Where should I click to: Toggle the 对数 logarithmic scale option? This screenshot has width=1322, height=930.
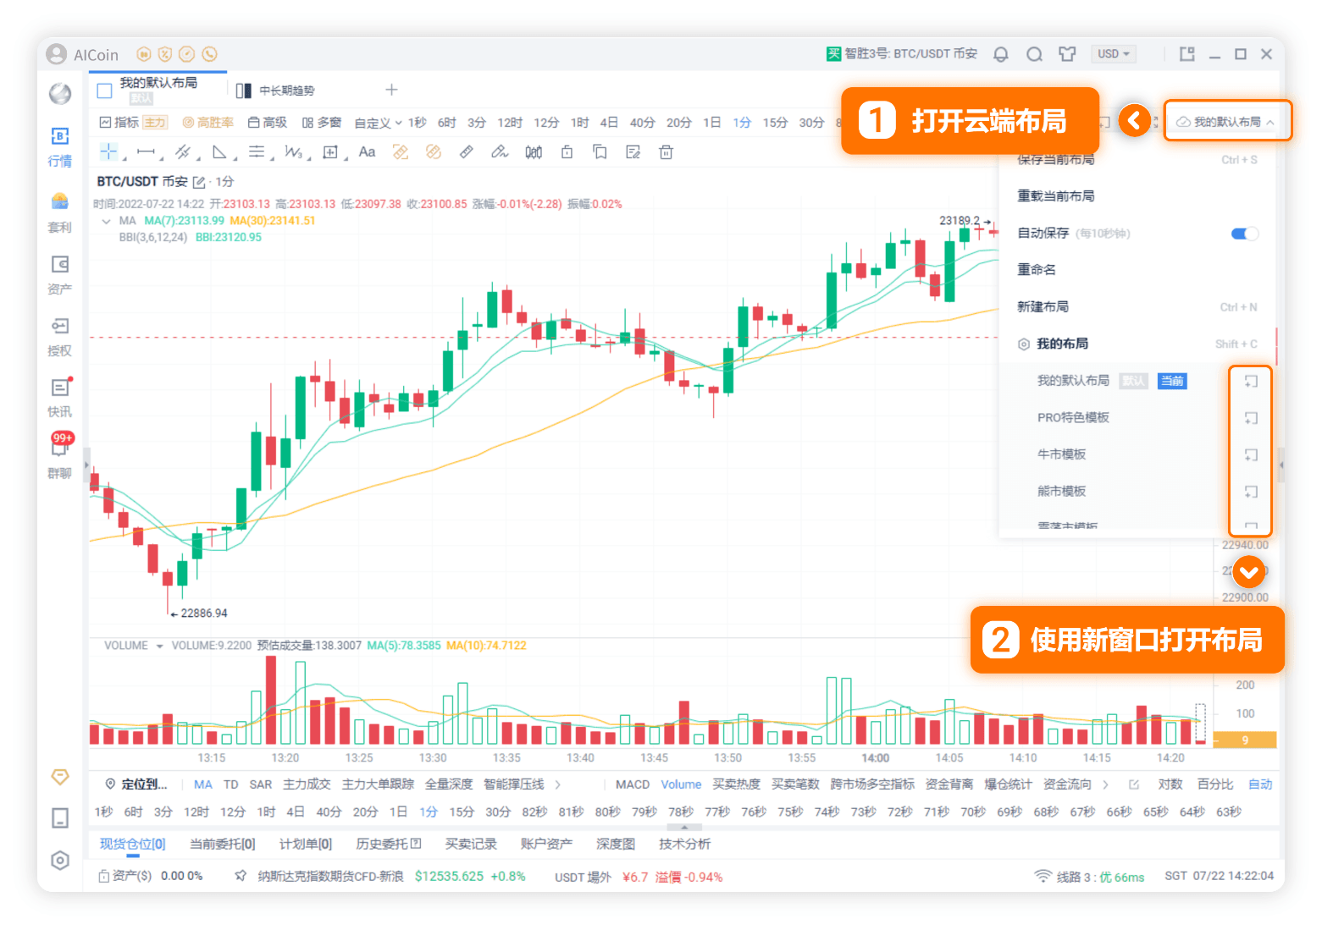1170,784
